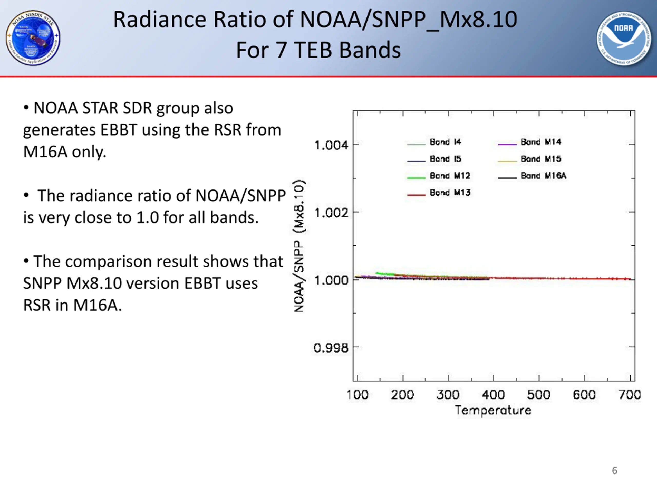Click the y-axis value 0.998
Image resolution: width=657 pixels, height=493 pixels.
click(x=331, y=348)
